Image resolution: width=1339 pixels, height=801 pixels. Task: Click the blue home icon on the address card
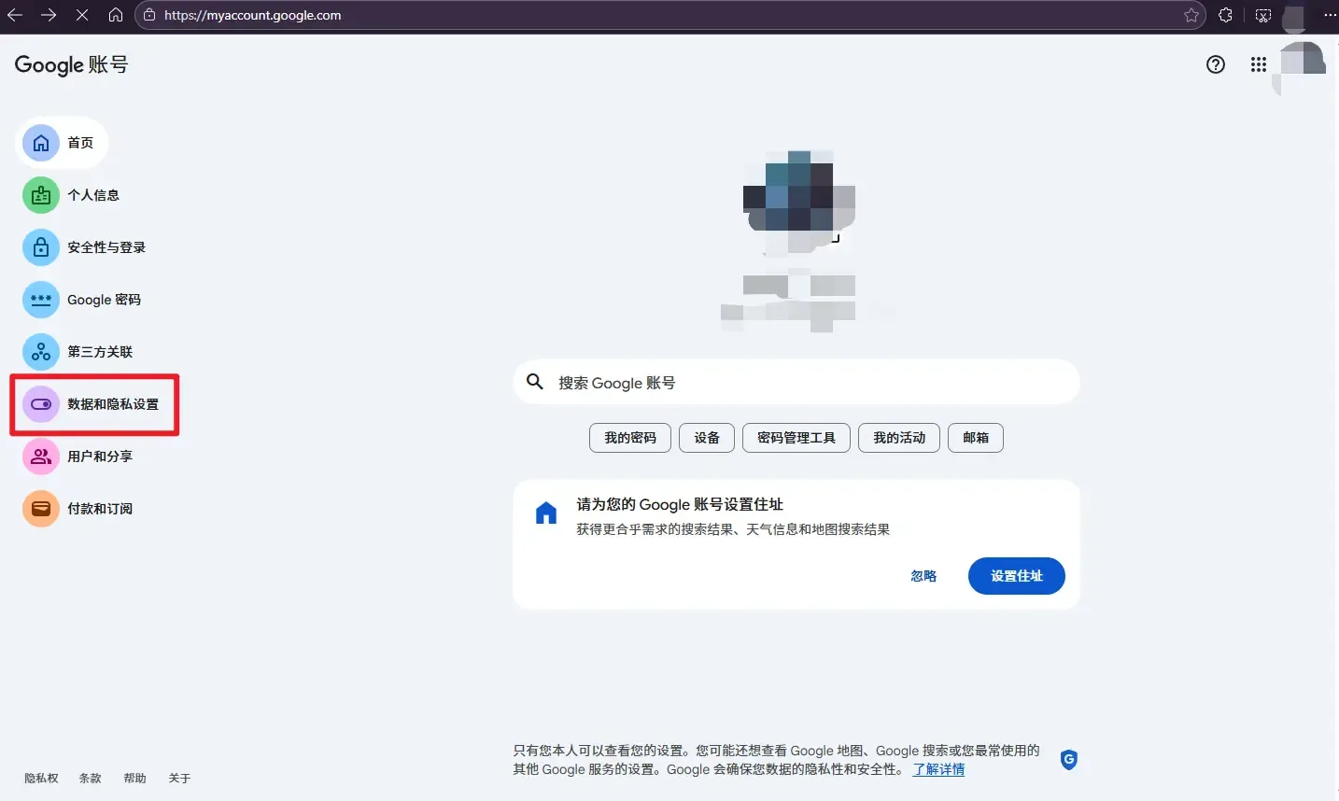tap(546, 512)
